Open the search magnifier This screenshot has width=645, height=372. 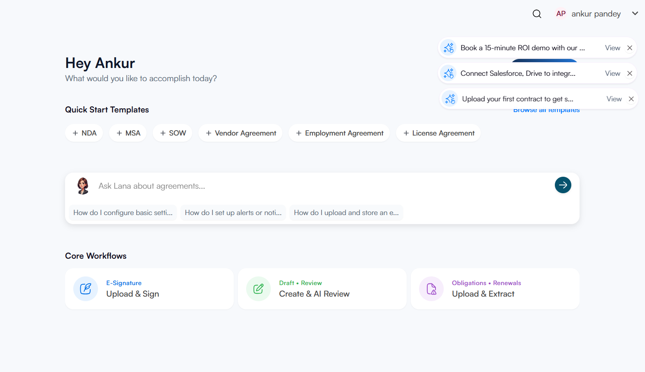point(537,14)
